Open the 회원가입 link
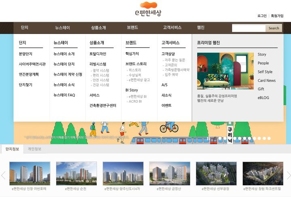The height and width of the screenshot is (197, 291). point(277,16)
